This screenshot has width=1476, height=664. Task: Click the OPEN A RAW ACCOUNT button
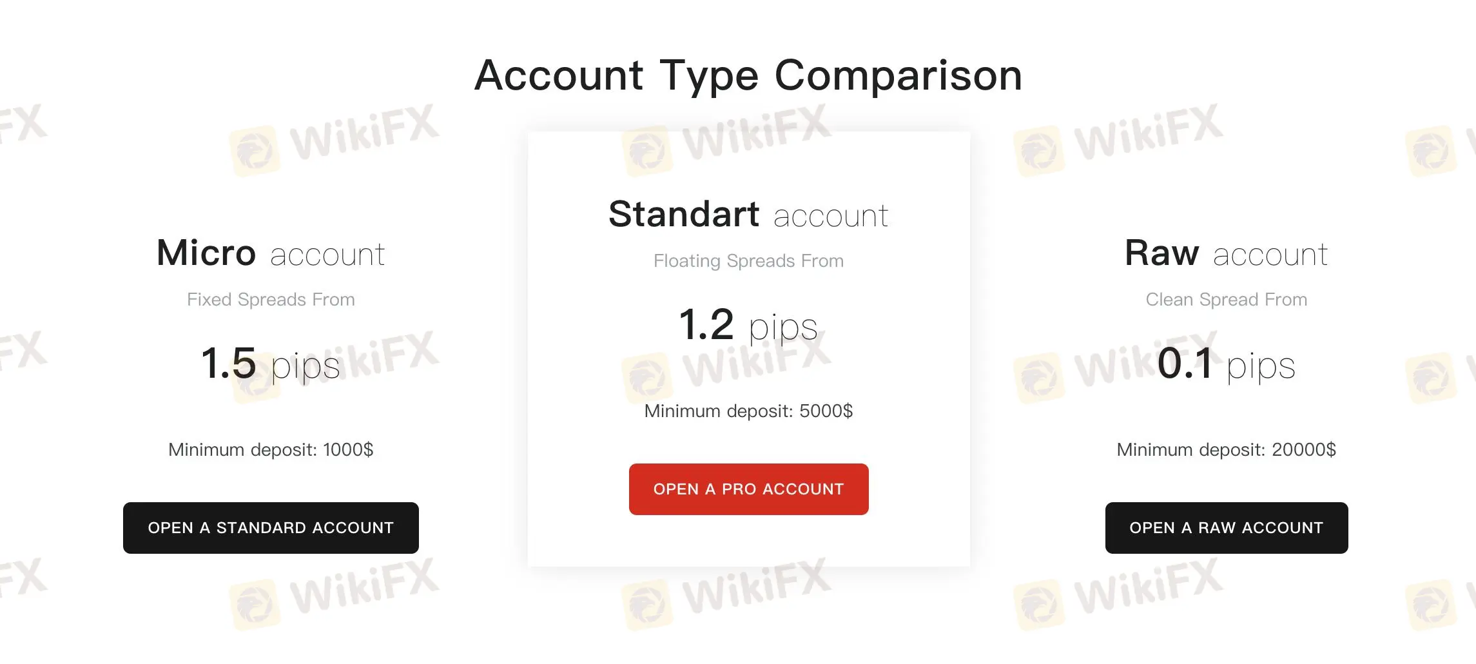click(x=1227, y=527)
